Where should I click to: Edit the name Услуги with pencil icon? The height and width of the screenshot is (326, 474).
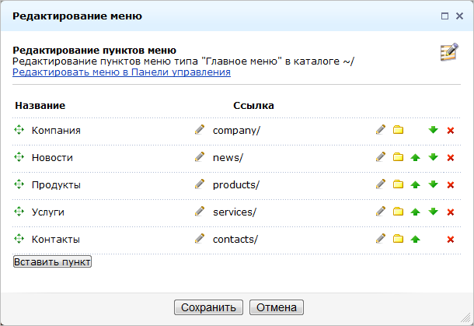click(x=200, y=212)
